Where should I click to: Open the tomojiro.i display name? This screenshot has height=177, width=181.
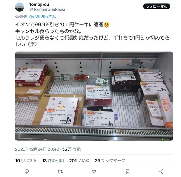click(39, 5)
